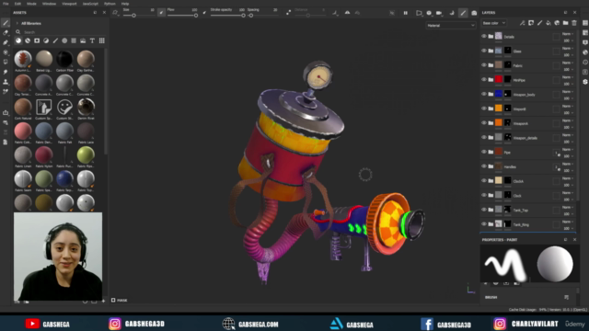Hide the Tank_Top layer folder
The height and width of the screenshot is (331, 589).
484,210
